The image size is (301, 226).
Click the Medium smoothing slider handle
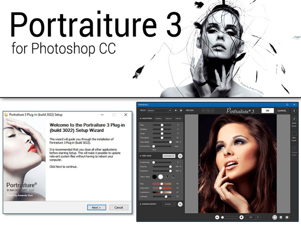162,129
